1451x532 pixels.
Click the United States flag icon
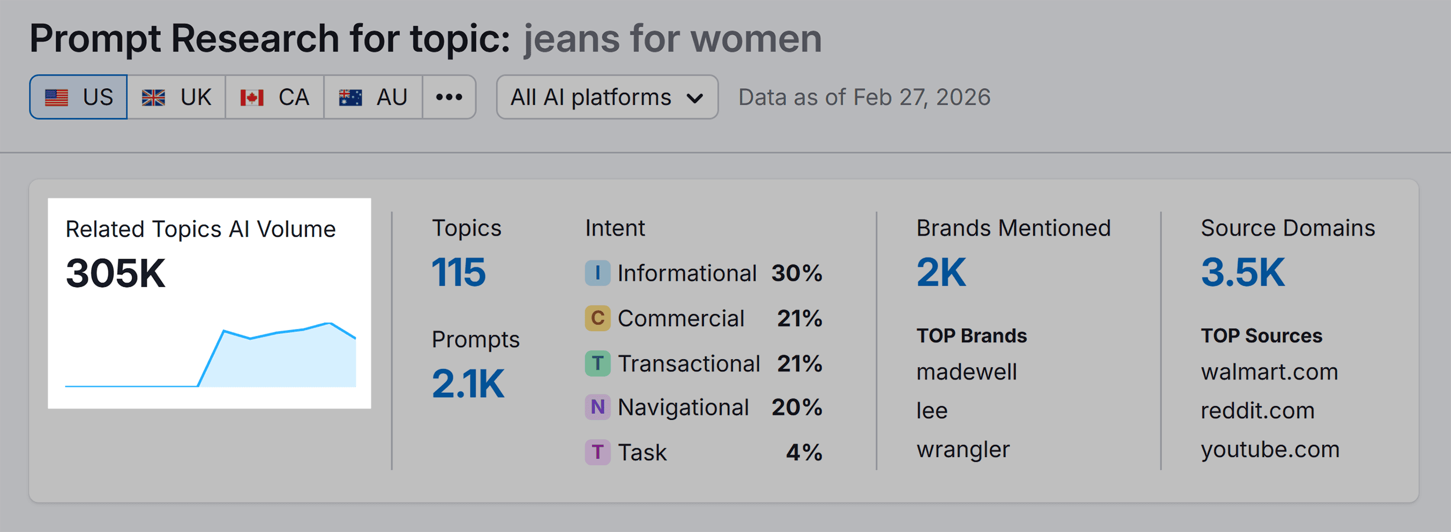pyautogui.click(x=56, y=97)
